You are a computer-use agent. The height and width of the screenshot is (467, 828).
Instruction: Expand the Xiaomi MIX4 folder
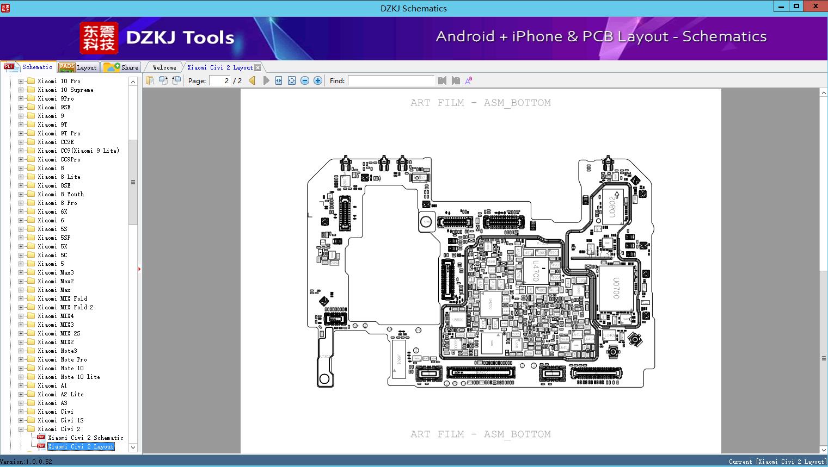tap(21, 316)
